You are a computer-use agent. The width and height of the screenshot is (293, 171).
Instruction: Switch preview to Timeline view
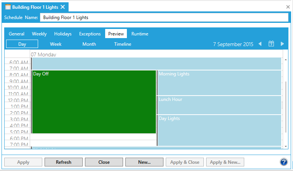[x=123, y=44]
